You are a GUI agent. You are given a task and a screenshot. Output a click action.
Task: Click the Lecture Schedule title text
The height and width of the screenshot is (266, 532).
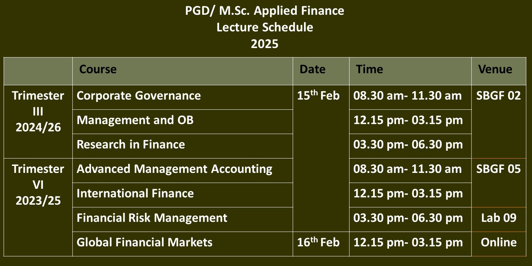pyautogui.click(x=265, y=27)
